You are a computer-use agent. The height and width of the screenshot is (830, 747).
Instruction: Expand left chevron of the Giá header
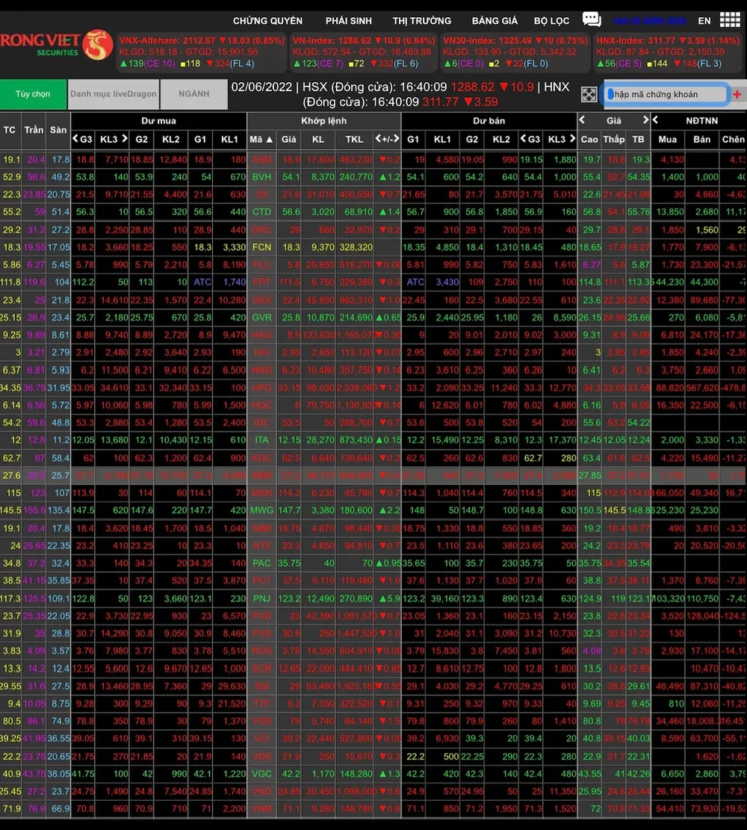583,120
